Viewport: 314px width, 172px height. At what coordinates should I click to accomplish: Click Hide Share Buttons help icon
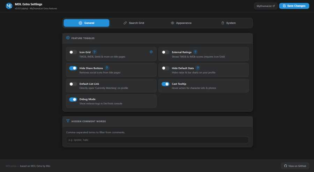pos(107,68)
